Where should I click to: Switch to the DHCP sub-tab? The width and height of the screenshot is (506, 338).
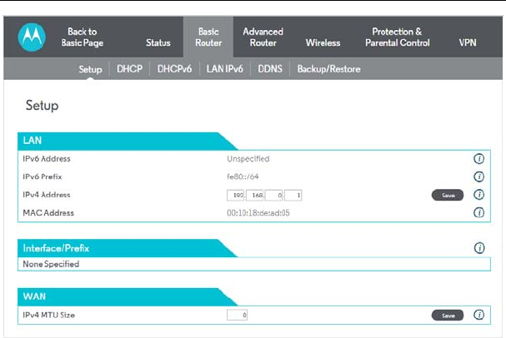click(129, 69)
